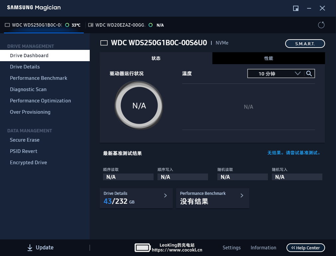Open Information in the footer
The image size is (336, 256).
pyautogui.click(x=263, y=248)
